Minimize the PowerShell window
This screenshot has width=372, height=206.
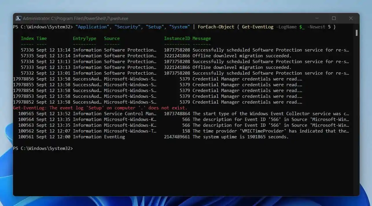pos(316,18)
